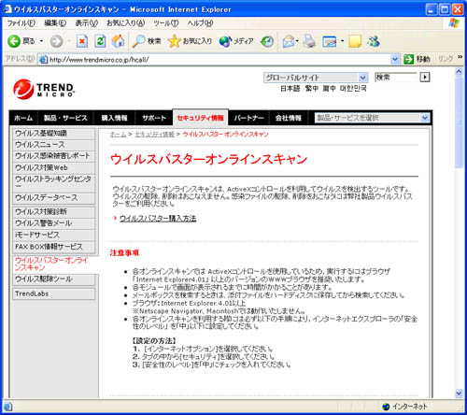The width and height of the screenshot is (467, 415).
Task: Open ウイルス基礎知識 in the sidebar
Action: (x=53, y=134)
